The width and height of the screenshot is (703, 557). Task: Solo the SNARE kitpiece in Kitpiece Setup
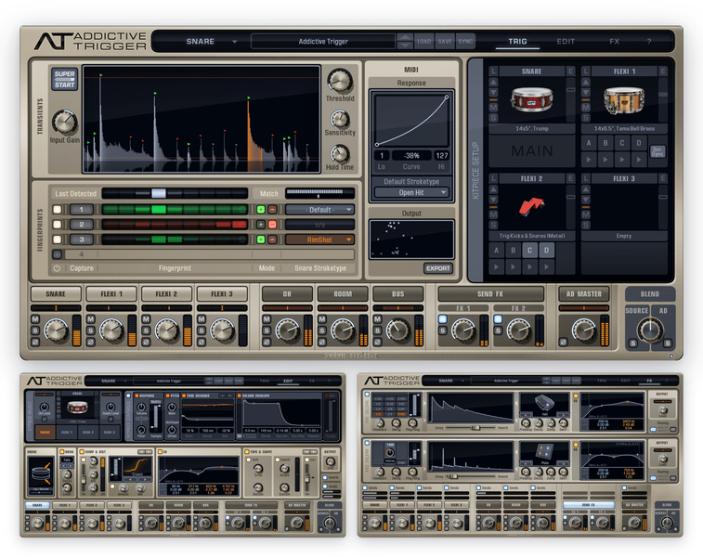[x=493, y=118]
